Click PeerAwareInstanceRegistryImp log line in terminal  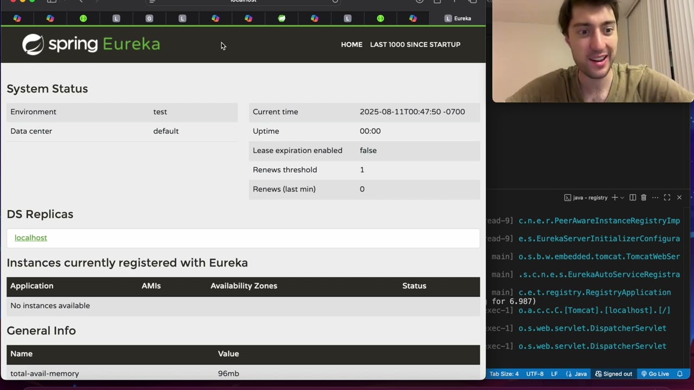point(599,220)
